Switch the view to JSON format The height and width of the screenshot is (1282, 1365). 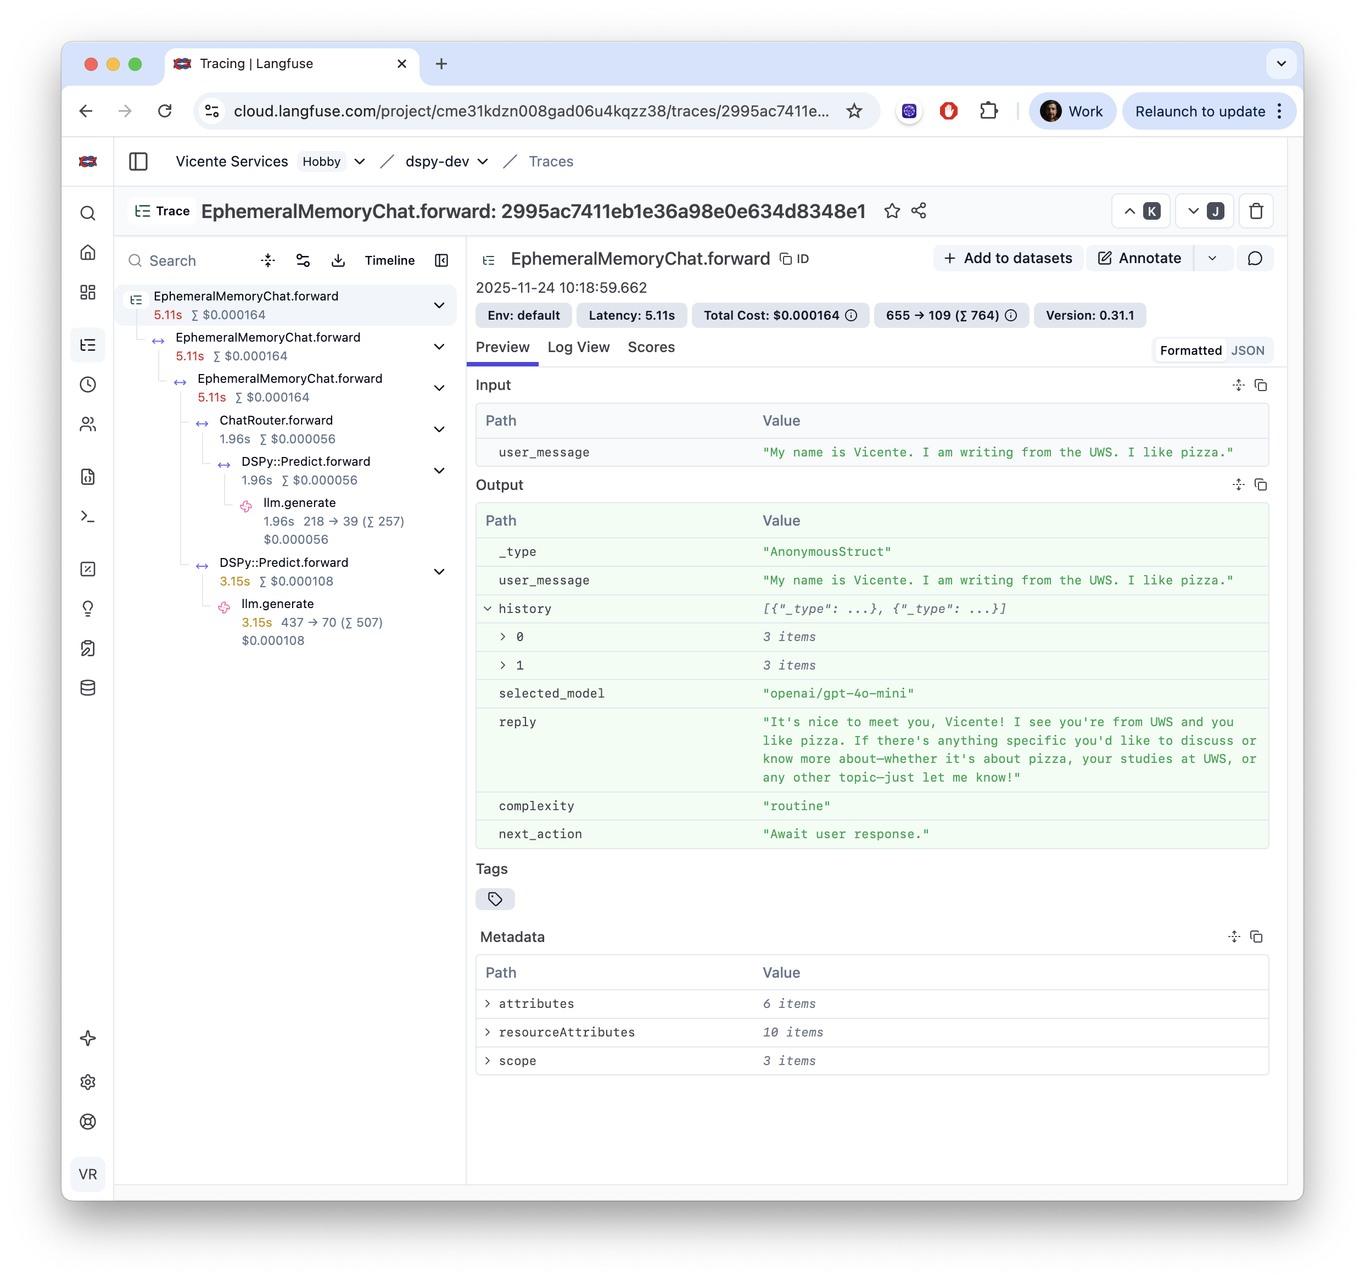(1247, 350)
